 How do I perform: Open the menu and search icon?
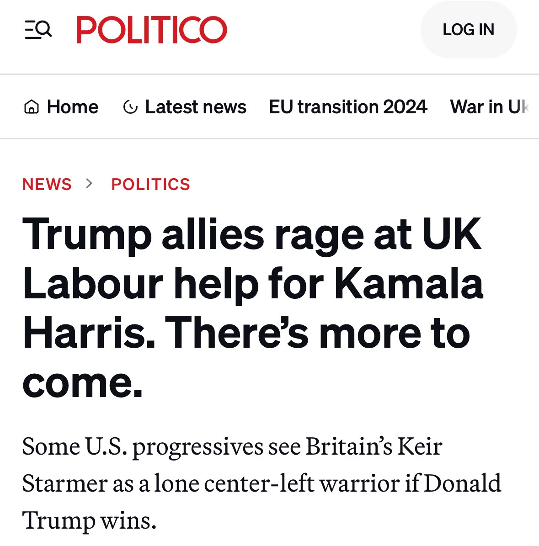(x=38, y=30)
